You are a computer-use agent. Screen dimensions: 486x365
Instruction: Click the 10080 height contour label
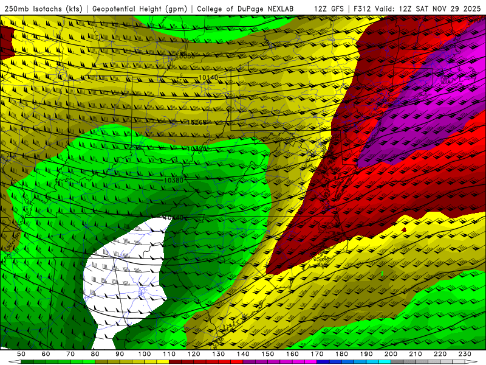pos(185,56)
